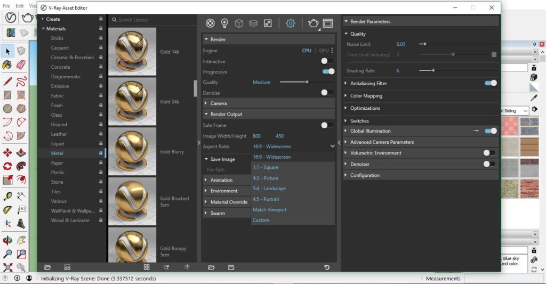546x284 pixels.
Task: Select the SketchUp Rotate tool
Action: 7,166
